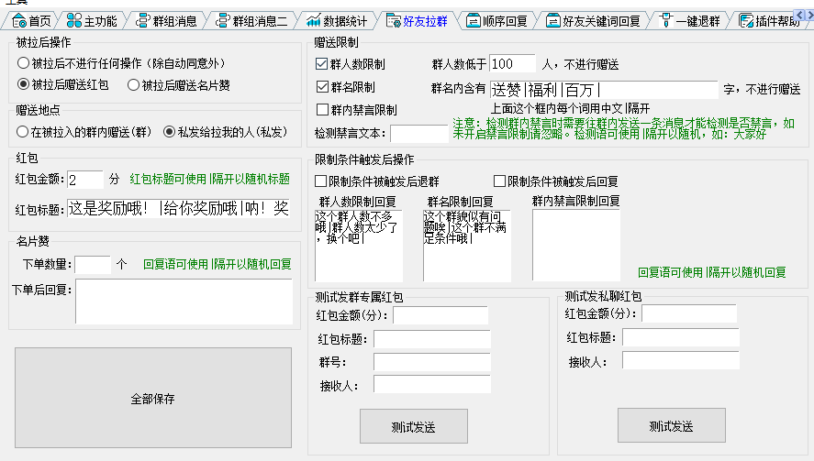Click the 下单后回复 text area
The height and width of the screenshot is (461, 814).
184,302
